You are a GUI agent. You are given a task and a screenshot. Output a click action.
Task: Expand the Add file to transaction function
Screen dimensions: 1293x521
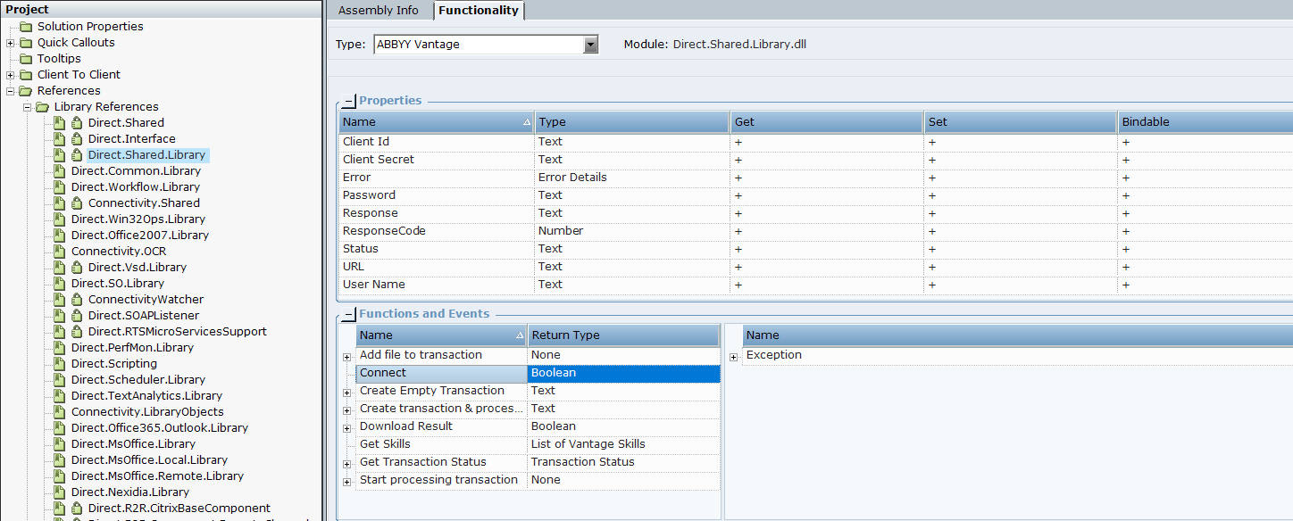pyautogui.click(x=346, y=356)
